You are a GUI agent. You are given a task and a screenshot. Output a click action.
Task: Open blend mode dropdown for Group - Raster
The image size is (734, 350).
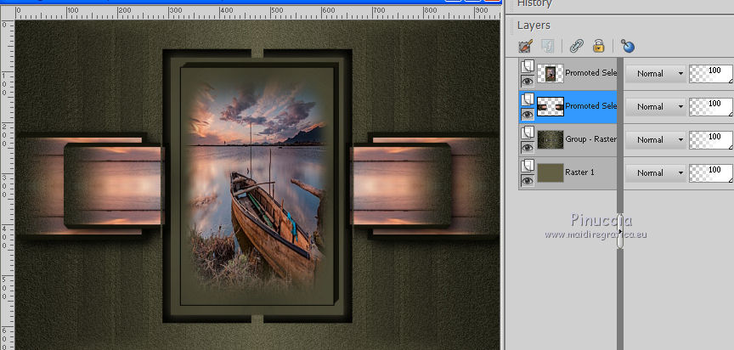(x=655, y=140)
